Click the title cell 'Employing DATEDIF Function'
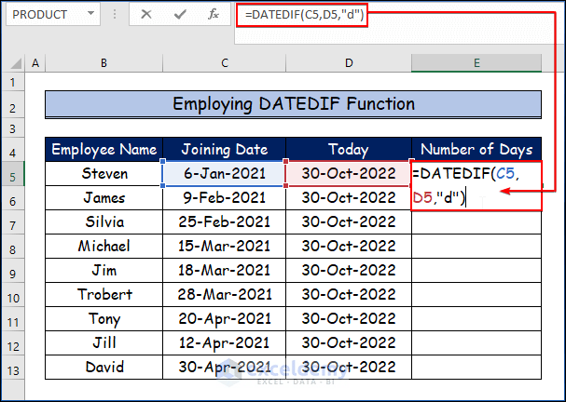The height and width of the screenshot is (402, 566). point(293,104)
